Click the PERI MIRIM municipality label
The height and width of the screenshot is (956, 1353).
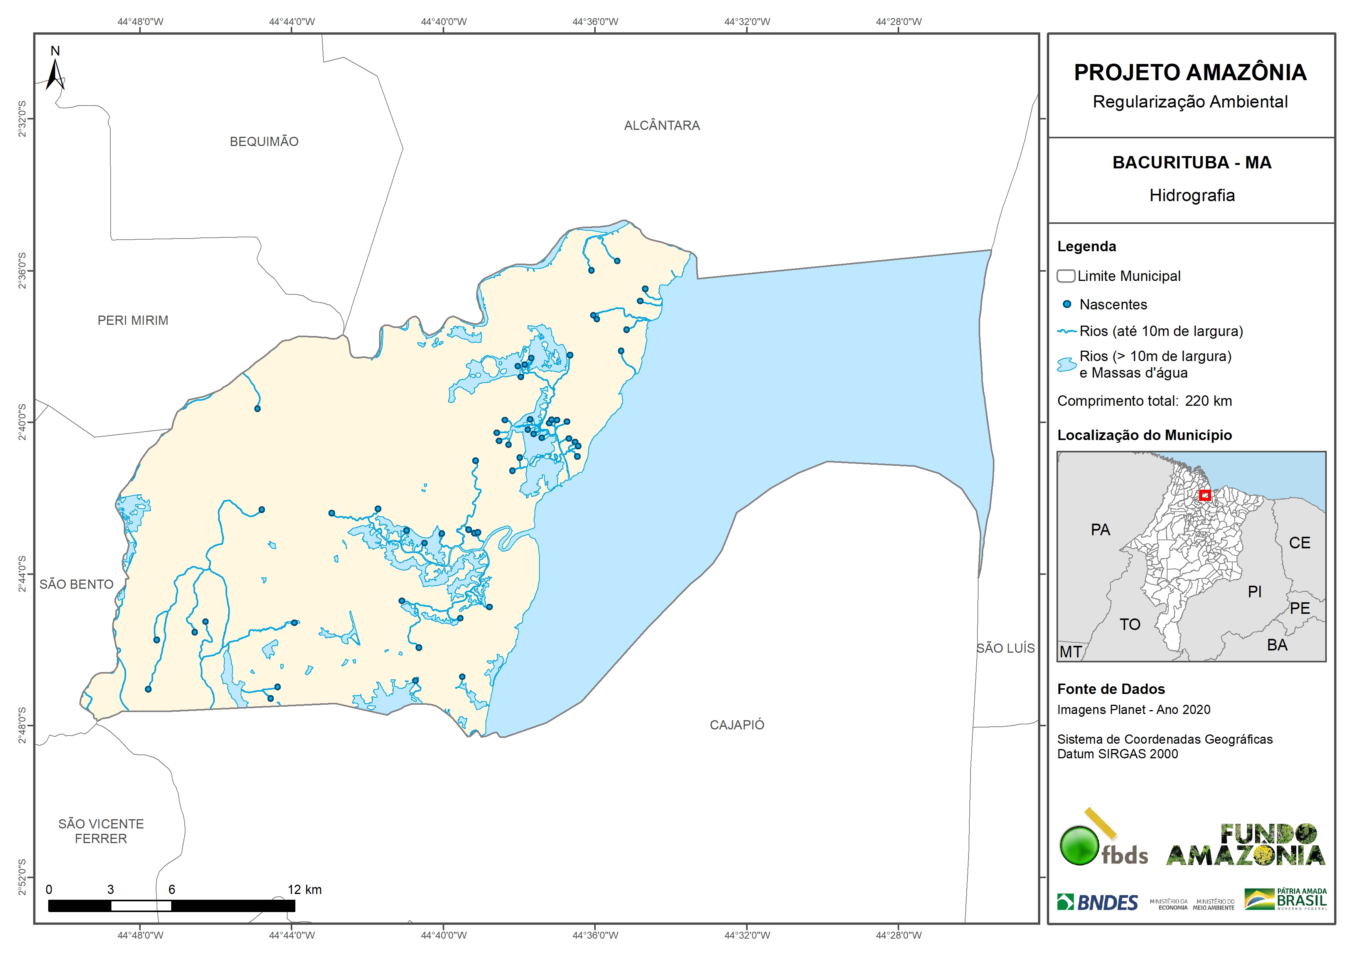coord(133,321)
